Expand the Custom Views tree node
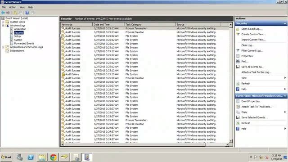This screenshot has width=288, height=162. [3, 22]
